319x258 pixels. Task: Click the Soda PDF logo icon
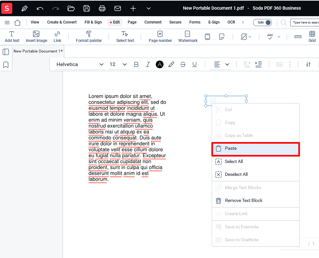tap(7, 8)
